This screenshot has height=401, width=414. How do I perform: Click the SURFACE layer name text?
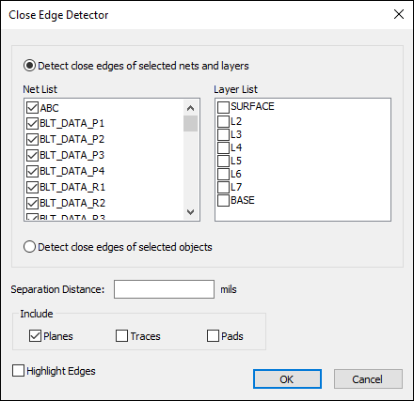pyautogui.click(x=252, y=106)
